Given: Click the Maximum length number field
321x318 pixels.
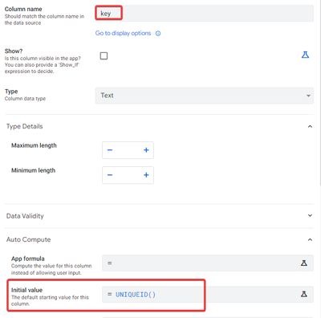Looking at the screenshot, I should coord(128,150).
